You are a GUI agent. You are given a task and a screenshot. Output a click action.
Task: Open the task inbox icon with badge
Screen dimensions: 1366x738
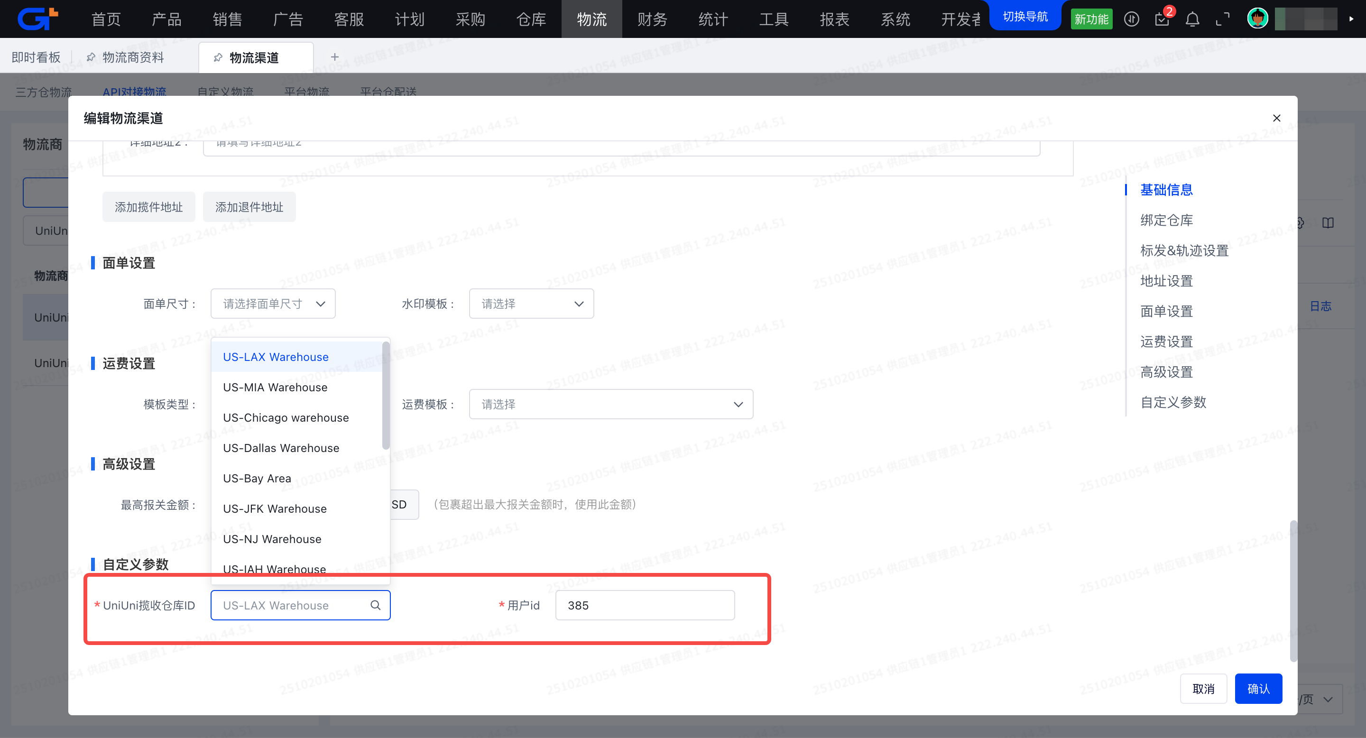1161,19
